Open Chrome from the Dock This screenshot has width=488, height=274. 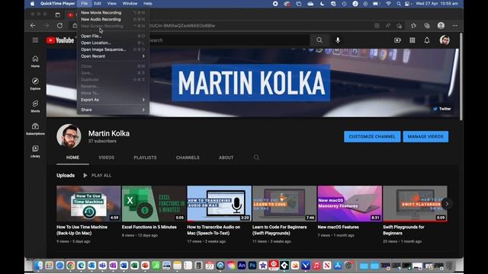(x=70, y=266)
